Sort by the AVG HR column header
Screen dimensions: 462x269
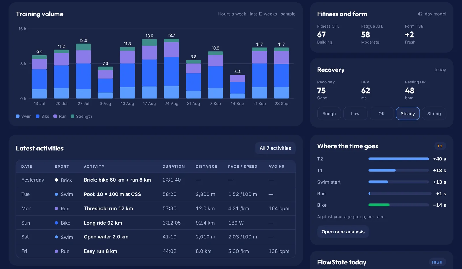pos(276,167)
